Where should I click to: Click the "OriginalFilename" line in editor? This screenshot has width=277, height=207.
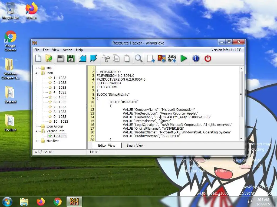pos(153,129)
